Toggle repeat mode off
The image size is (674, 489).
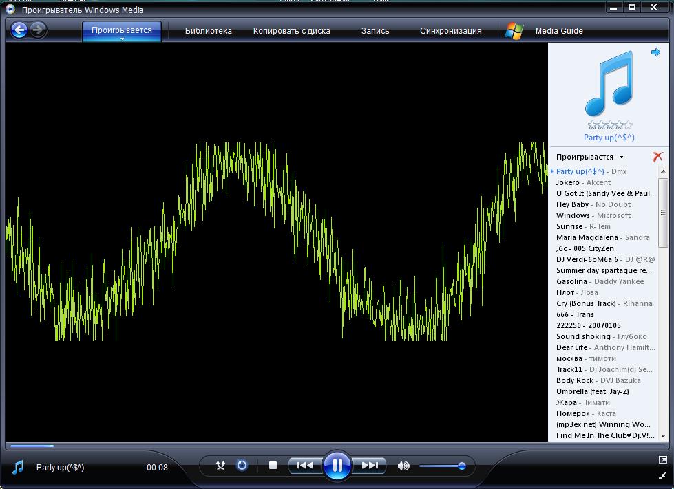(x=242, y=466)
